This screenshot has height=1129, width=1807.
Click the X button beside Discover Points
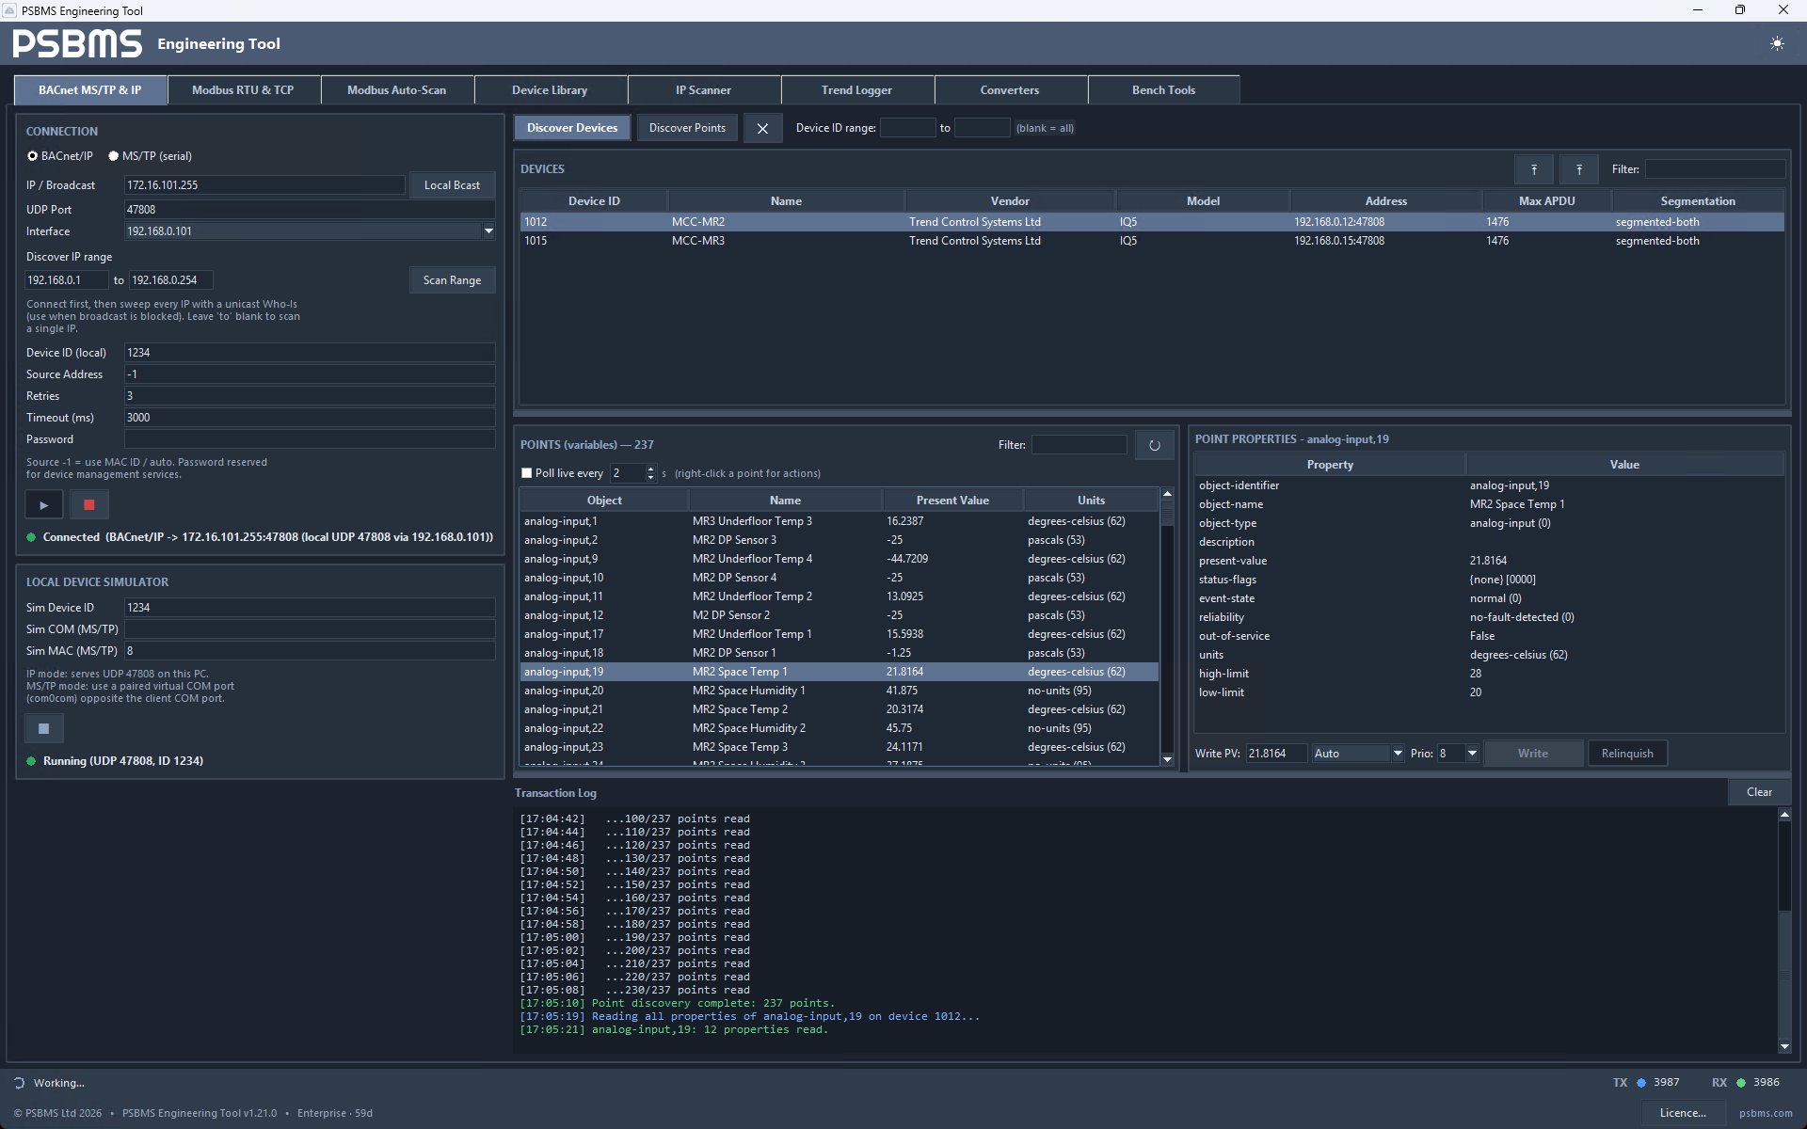pos(762,128)
